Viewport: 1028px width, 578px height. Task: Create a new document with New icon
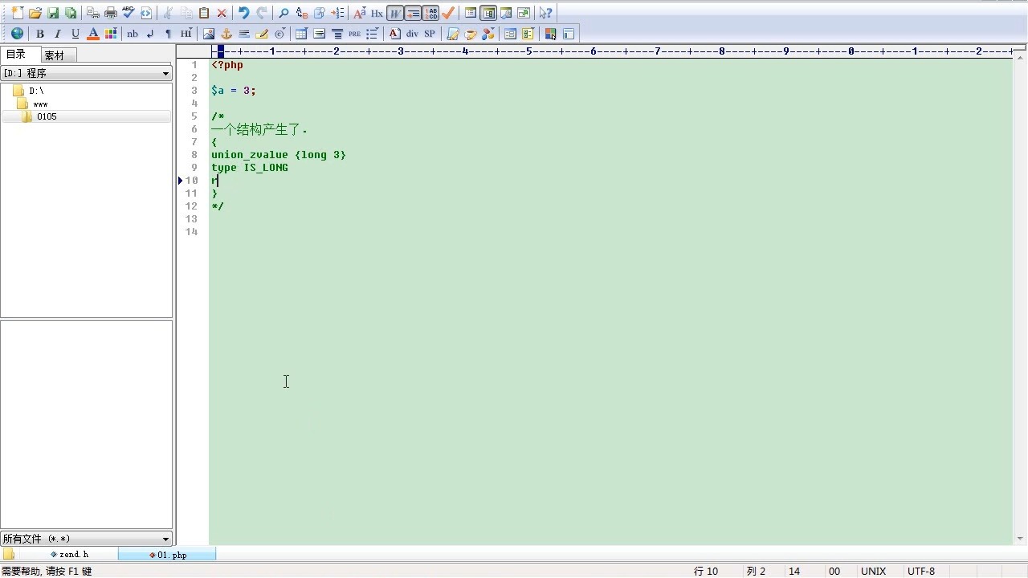pos(18,13)
